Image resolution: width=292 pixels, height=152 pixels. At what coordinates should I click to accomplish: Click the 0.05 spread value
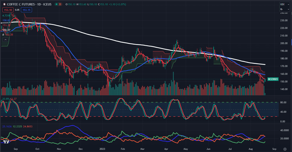pyautogui.click(x=17, y=10)
